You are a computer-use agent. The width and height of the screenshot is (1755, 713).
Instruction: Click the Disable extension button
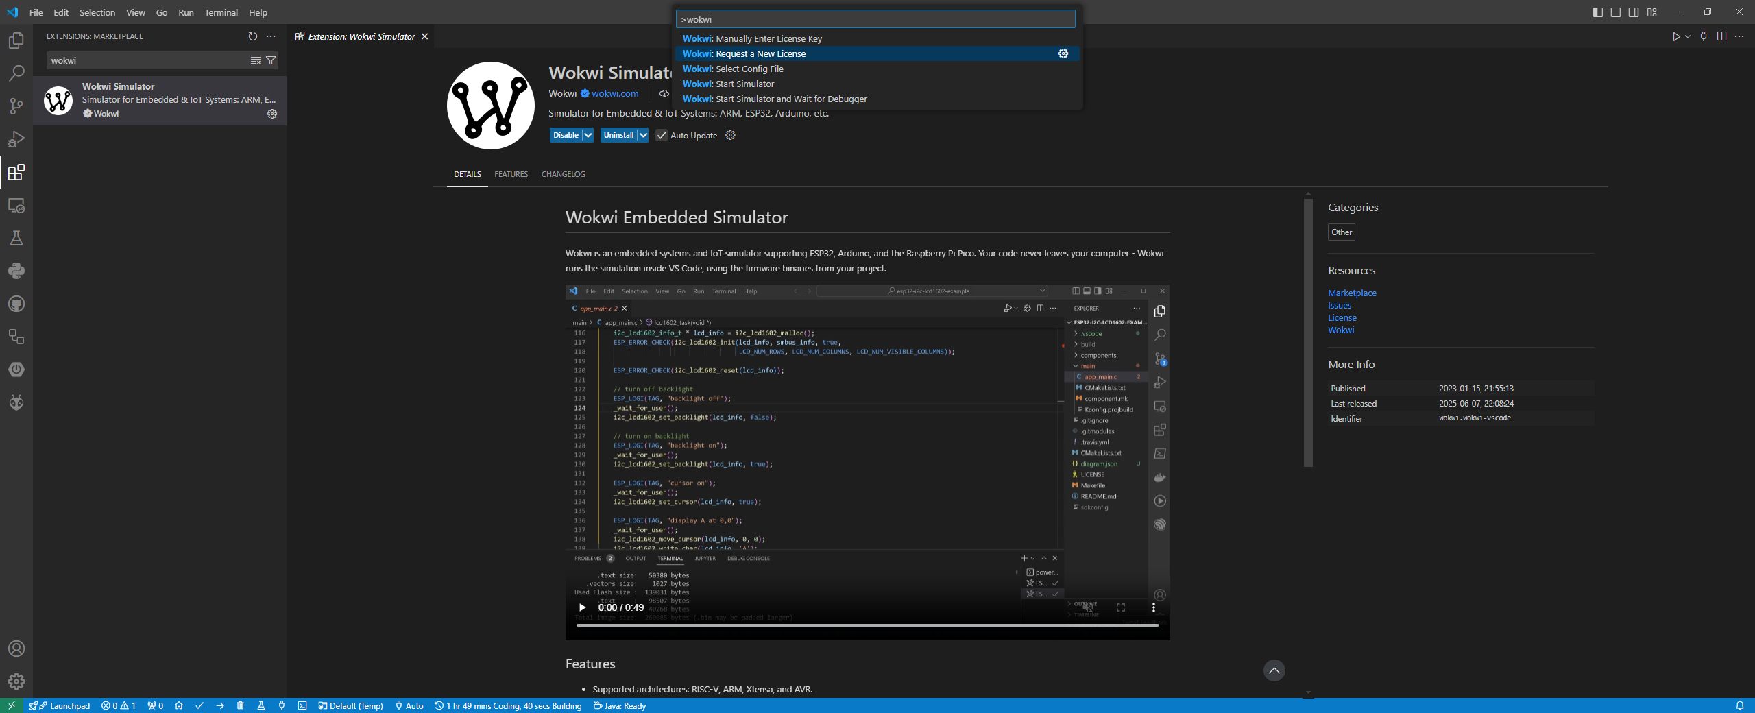click(566, 135)
